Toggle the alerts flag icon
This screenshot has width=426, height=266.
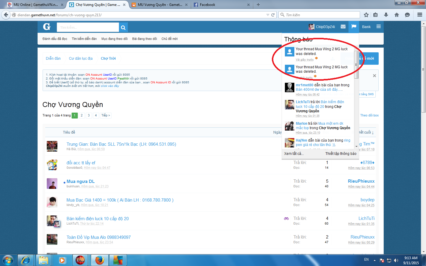coord(354,27)
